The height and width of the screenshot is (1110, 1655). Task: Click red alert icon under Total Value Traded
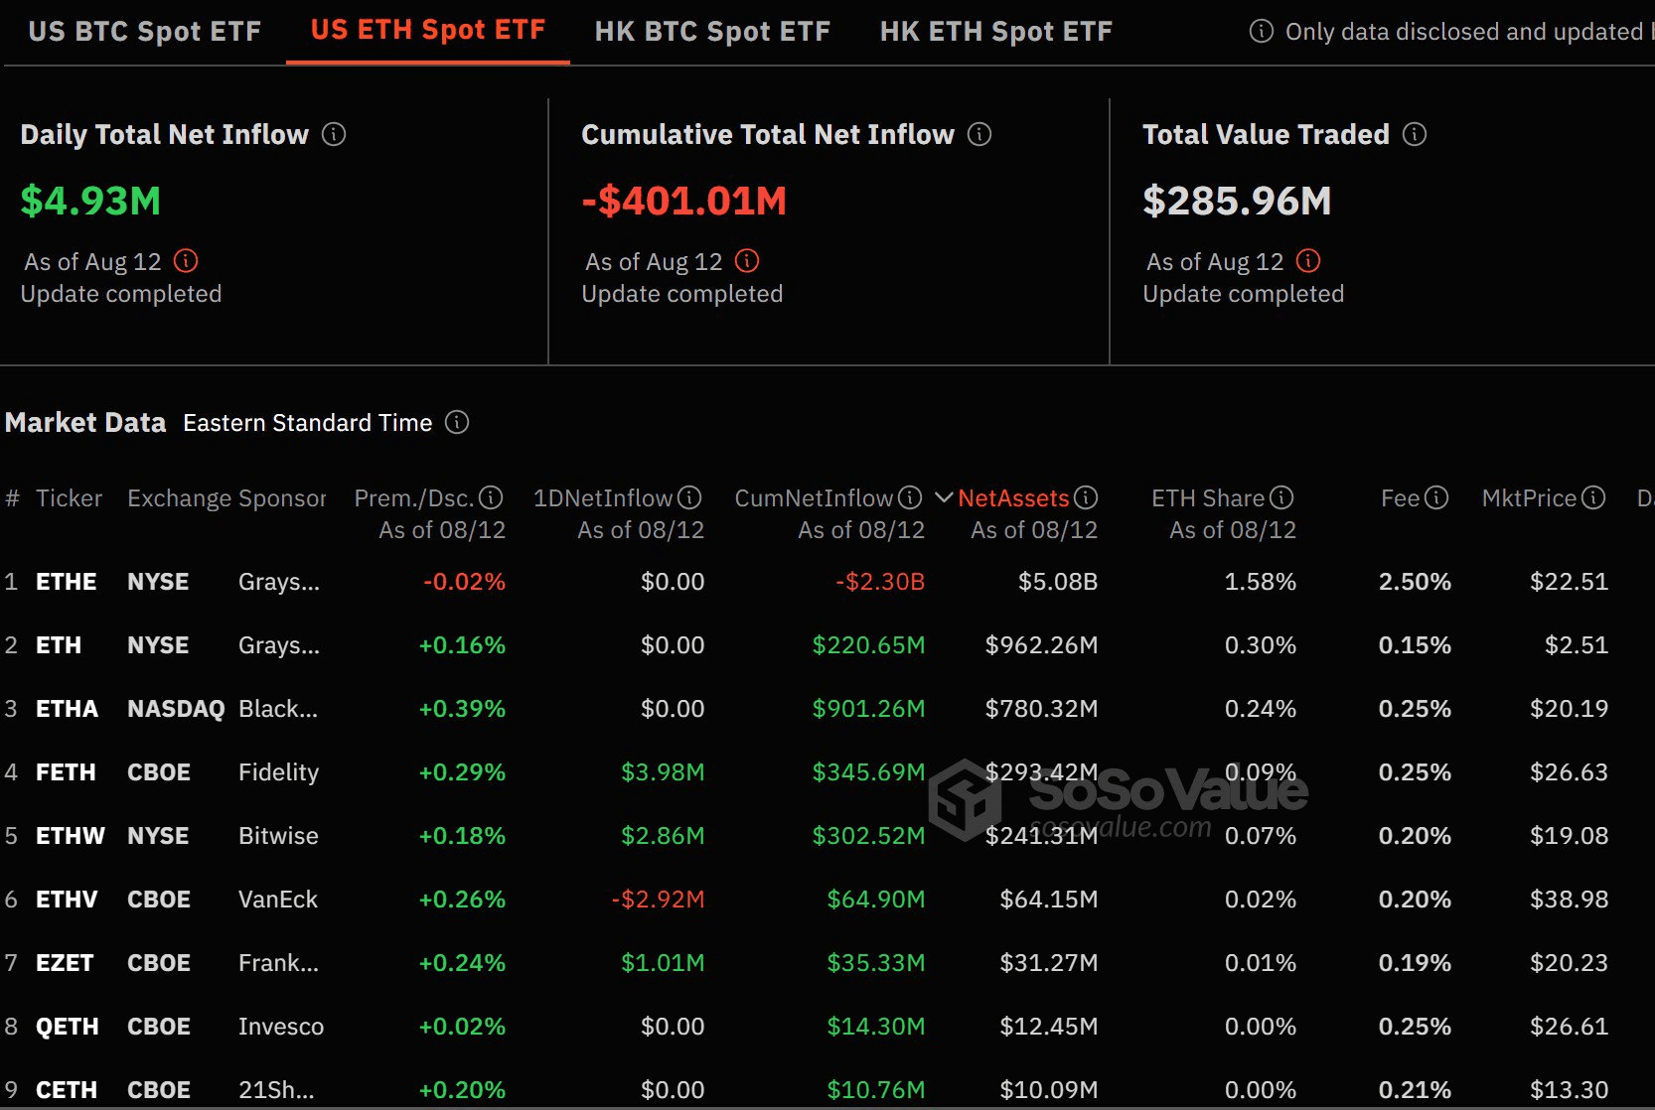1309,261
